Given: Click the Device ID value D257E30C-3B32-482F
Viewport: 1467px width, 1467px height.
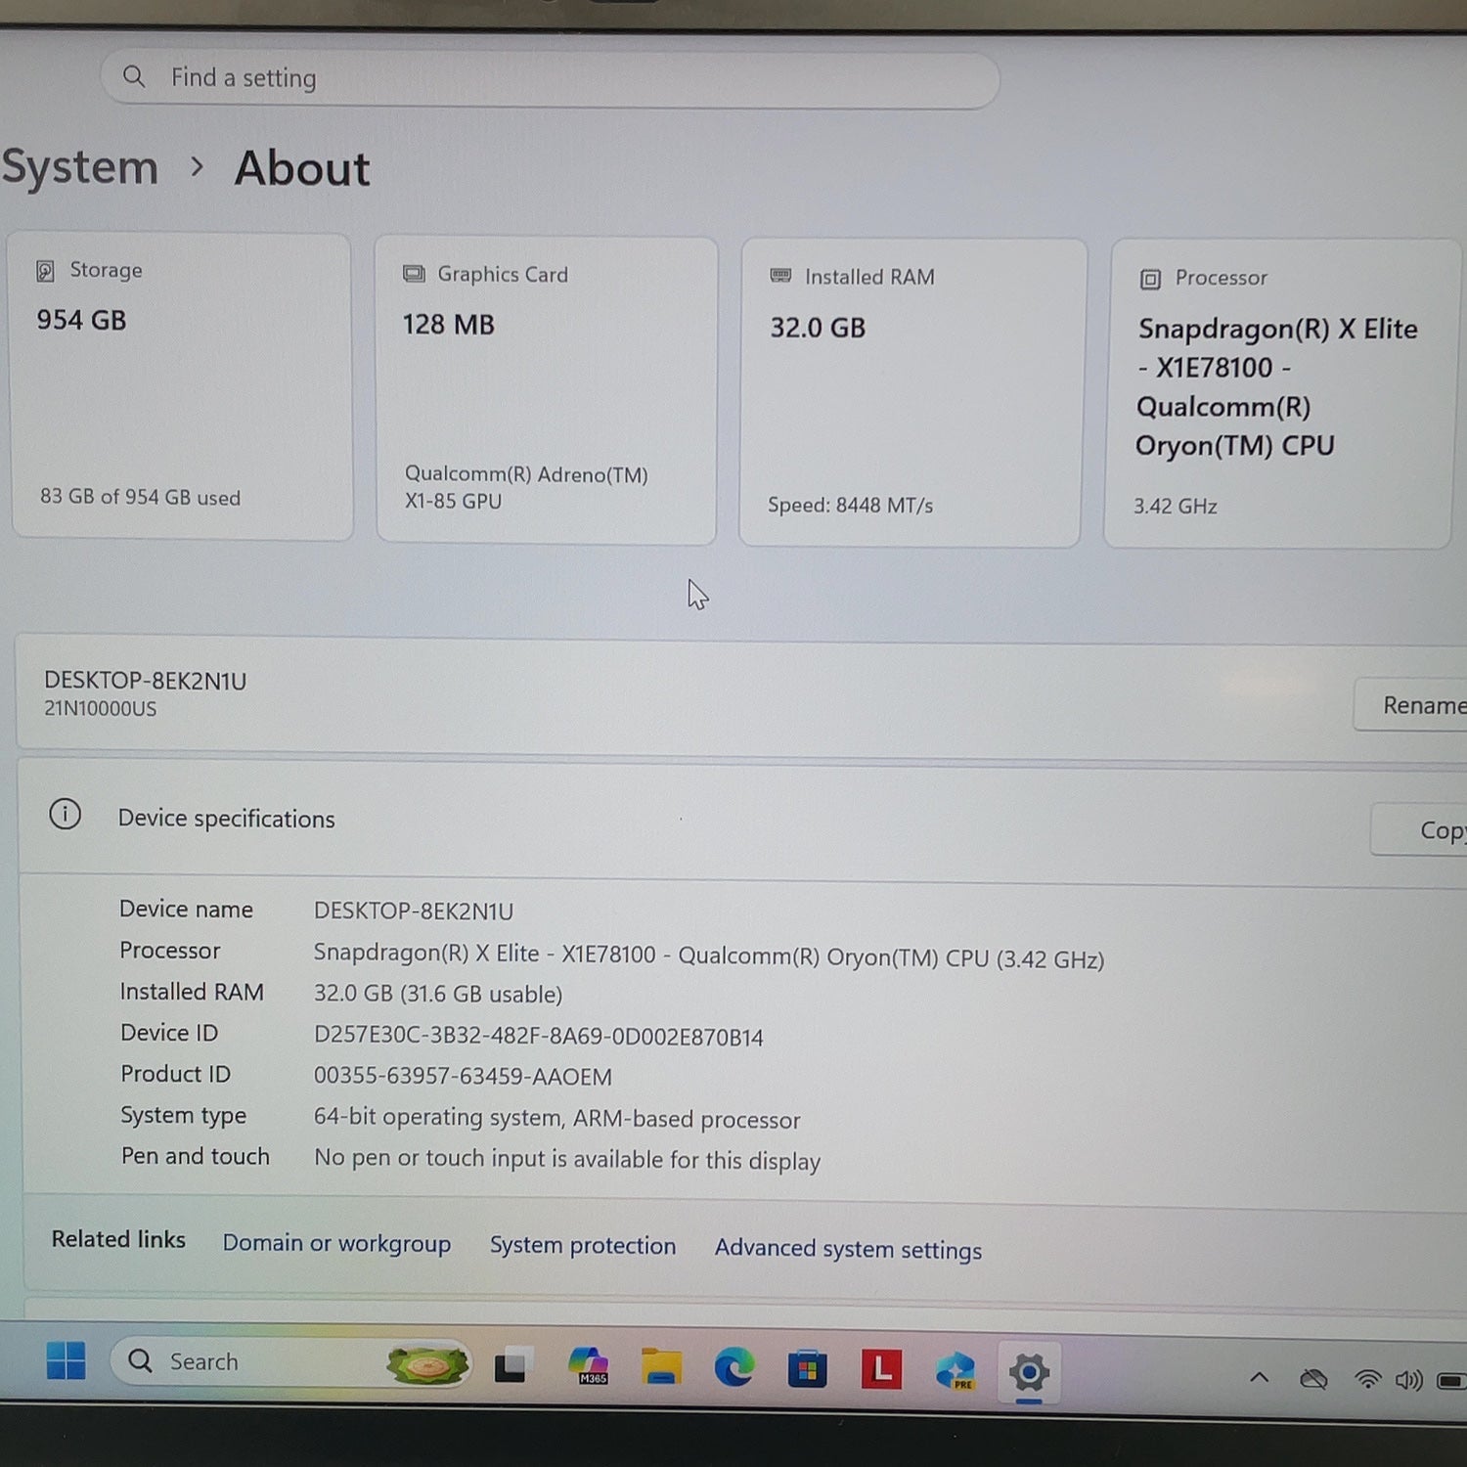Looking at the screenshot, I should (x=538, y=1036).
